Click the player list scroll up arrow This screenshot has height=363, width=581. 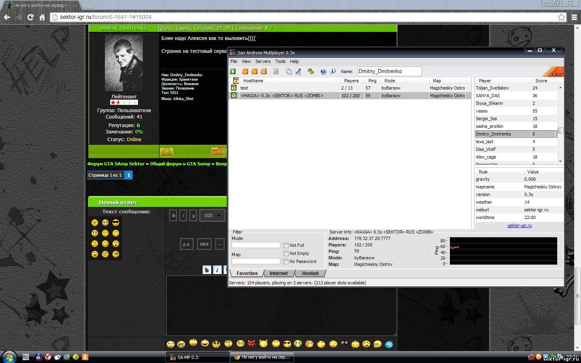560,88
